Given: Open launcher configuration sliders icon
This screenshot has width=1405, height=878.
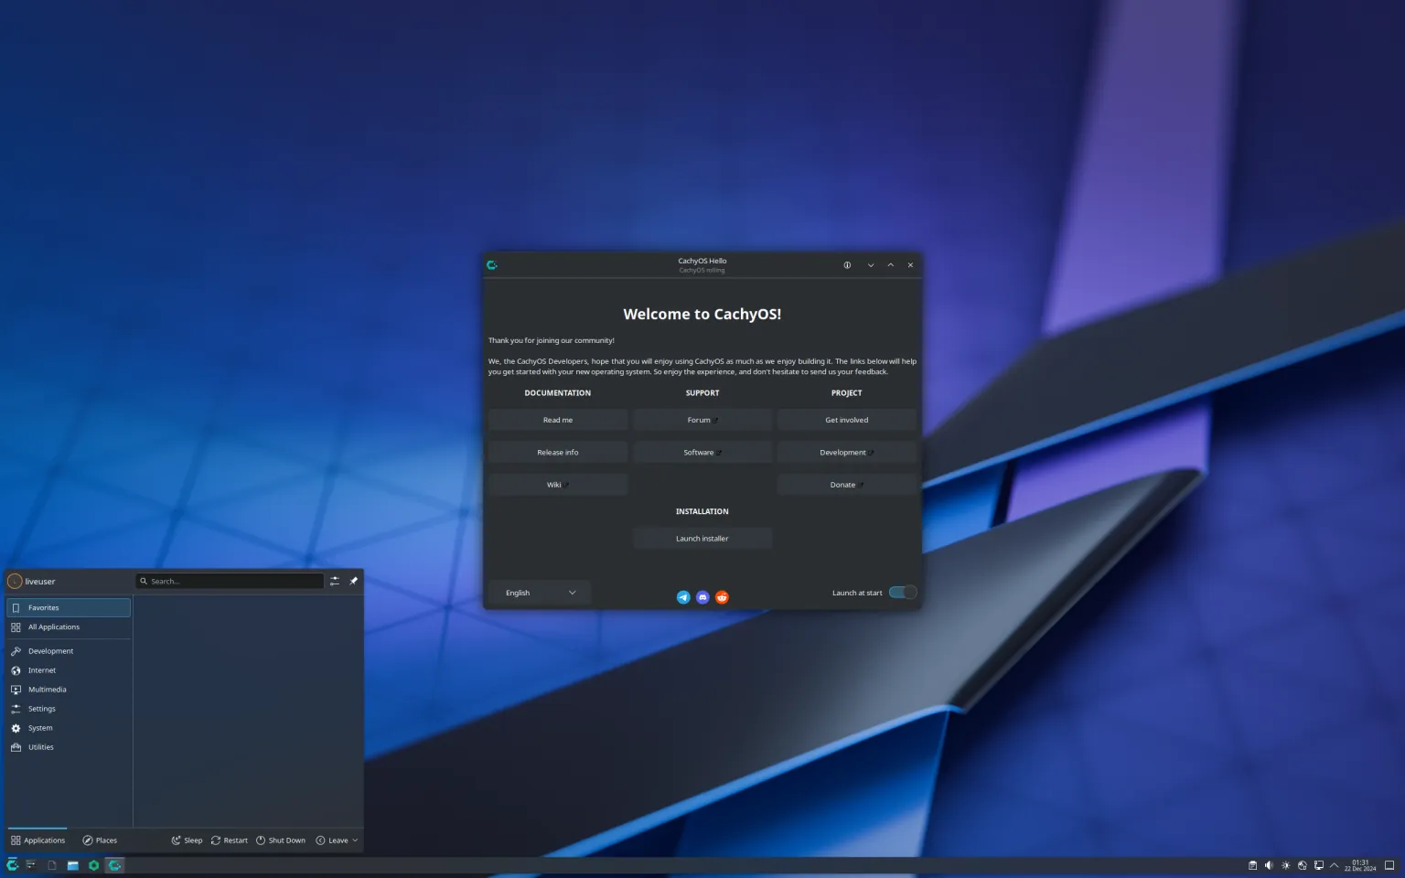Looking at the screenshot, I should pyautogui.click(x=335, y=581).
